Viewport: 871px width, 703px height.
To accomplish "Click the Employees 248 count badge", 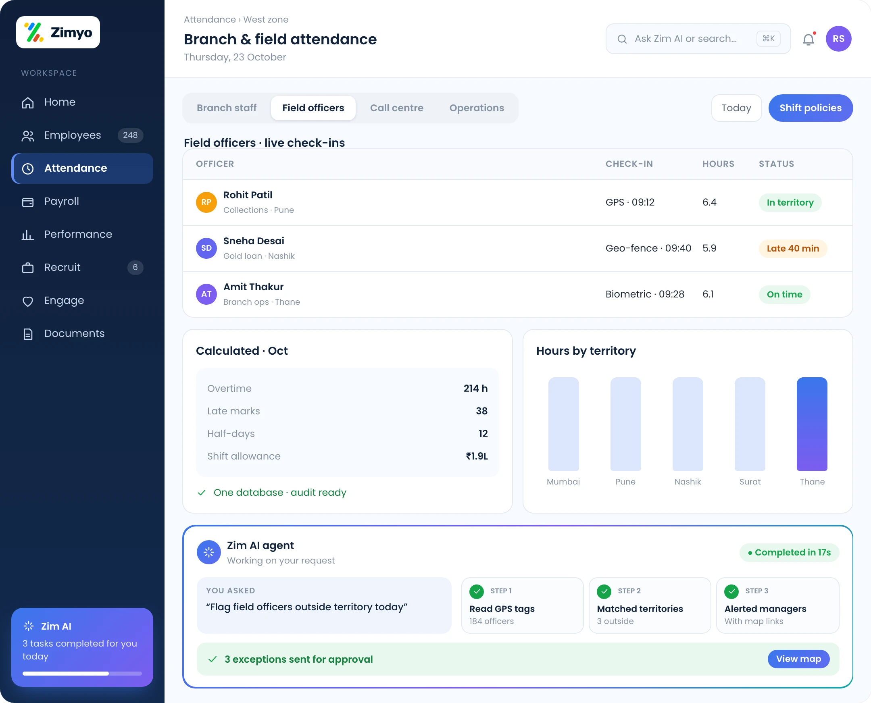I will pyautogui.click(x=130, y=135).
